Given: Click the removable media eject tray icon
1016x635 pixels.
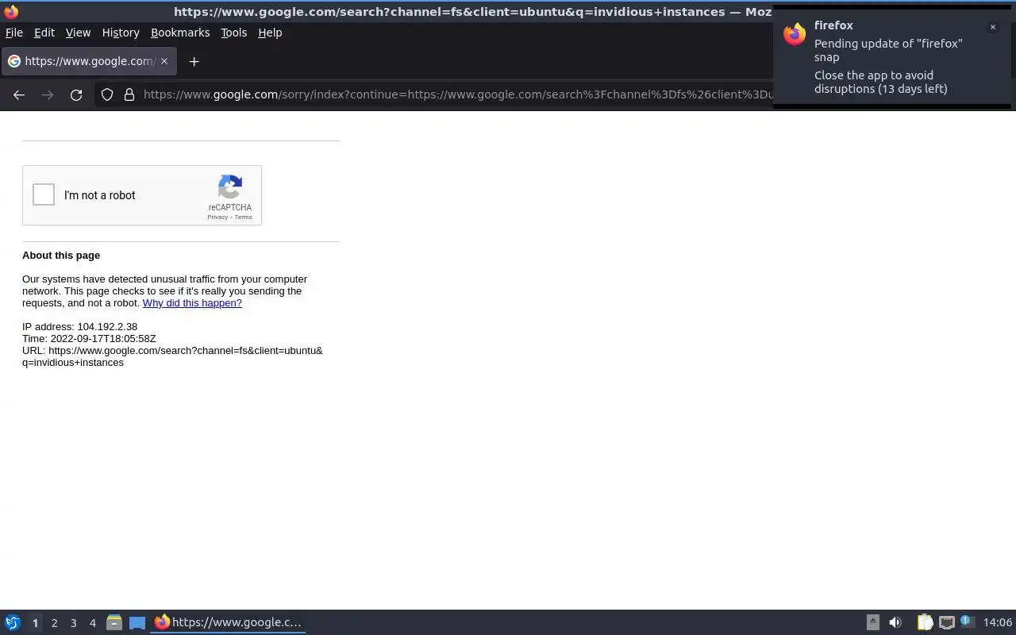Looking at the screenshot, I should point(872,622).
